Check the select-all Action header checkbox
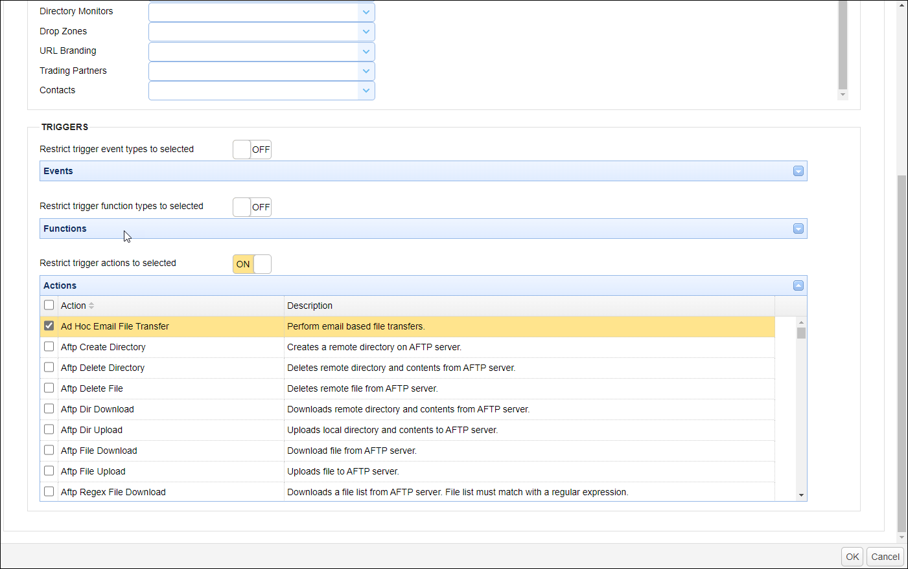Image resolution: width=908 pixels, height=569 pixels. (49, 305)
